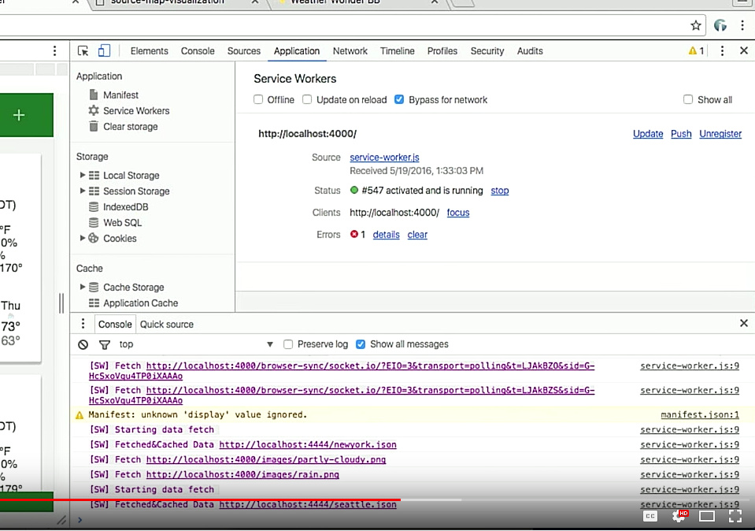The width and height of the screenshot is (755, 531).
Task: Open manifest.json:1 source link
Action: pyautogui.click(x=700, y=414)
